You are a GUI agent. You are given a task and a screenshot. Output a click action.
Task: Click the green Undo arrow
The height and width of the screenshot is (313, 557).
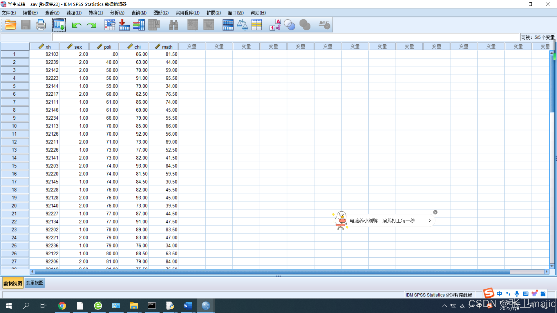pyautogui.click(x=77, y=25)
